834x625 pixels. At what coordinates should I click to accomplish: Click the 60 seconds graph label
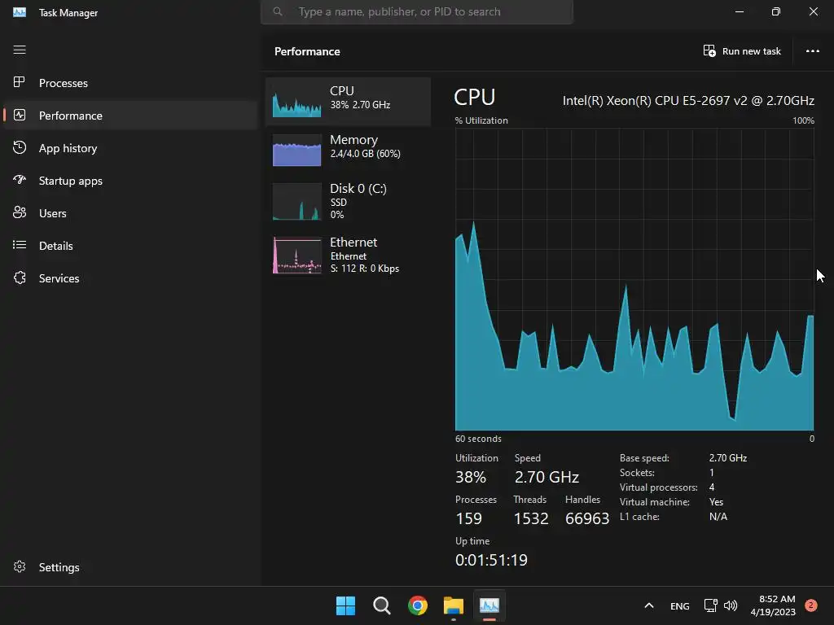point(478,439)
